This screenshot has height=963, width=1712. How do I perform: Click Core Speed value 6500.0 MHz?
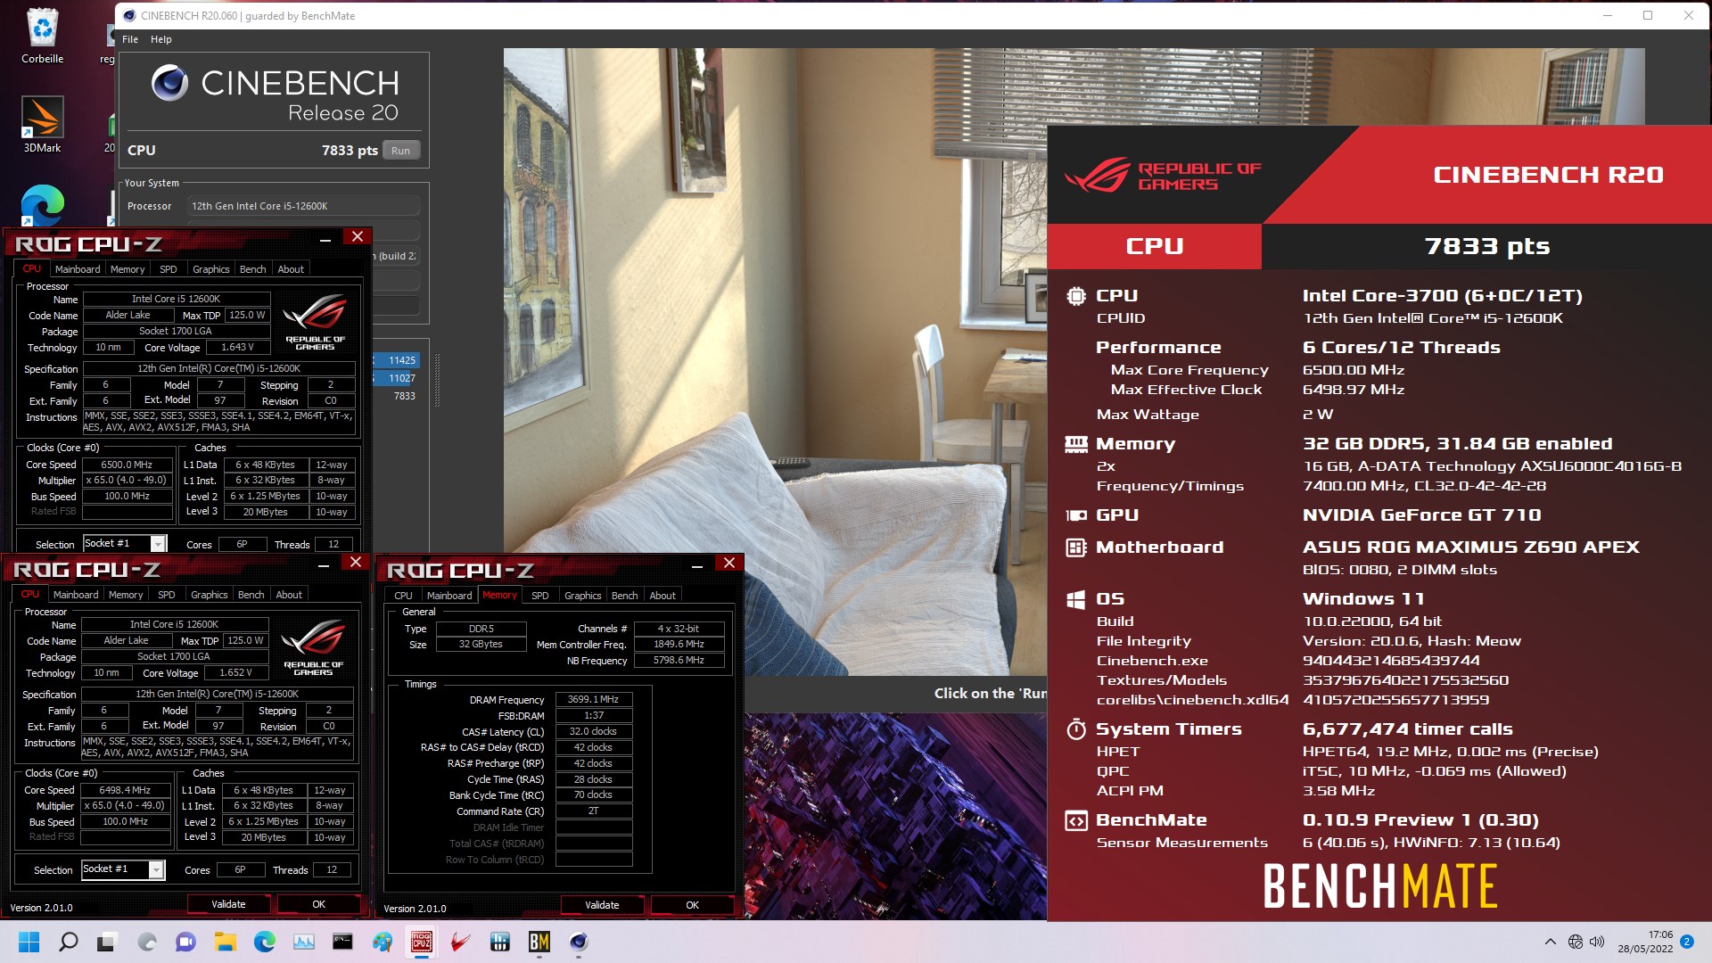(x=127, y=465)
